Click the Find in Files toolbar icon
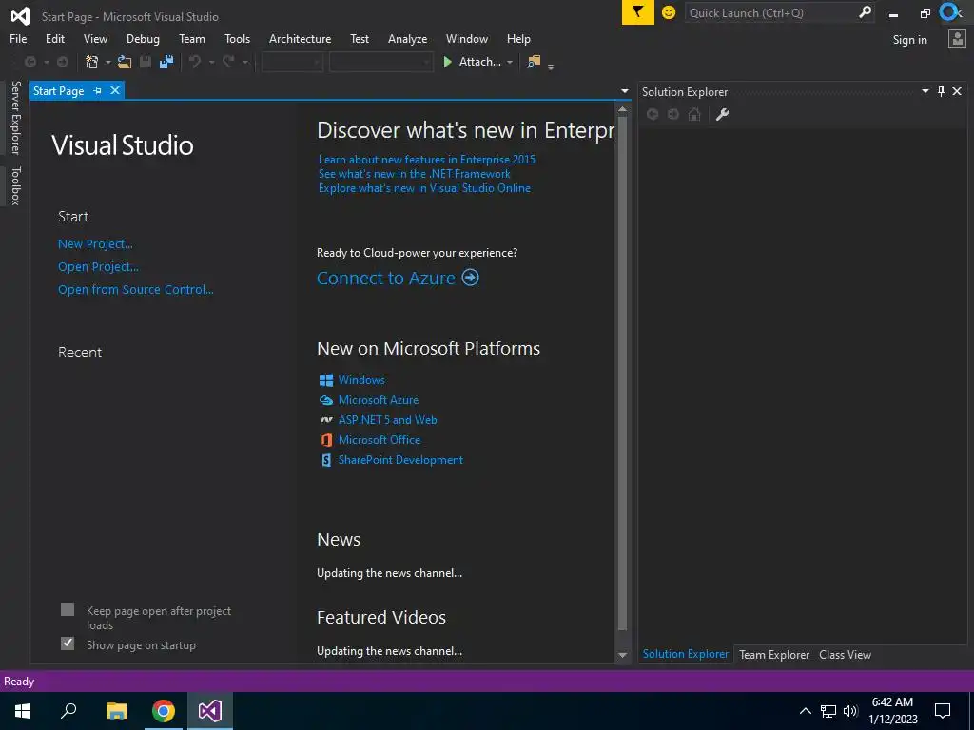The width and height of the screenshot is (974, 730). coord(534,62)
